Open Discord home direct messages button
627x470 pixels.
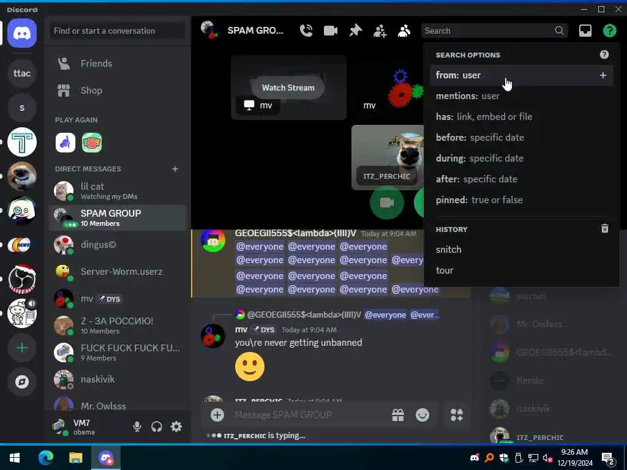(22, 33)
